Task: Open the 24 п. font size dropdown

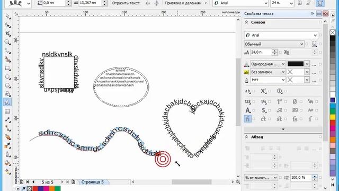Action: click(x=291, y=3)
